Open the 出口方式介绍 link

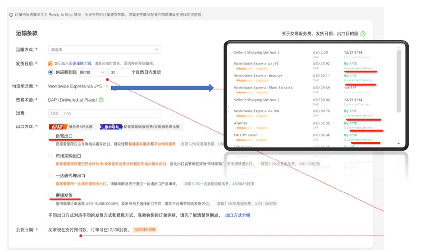click(x=238, y=215)
